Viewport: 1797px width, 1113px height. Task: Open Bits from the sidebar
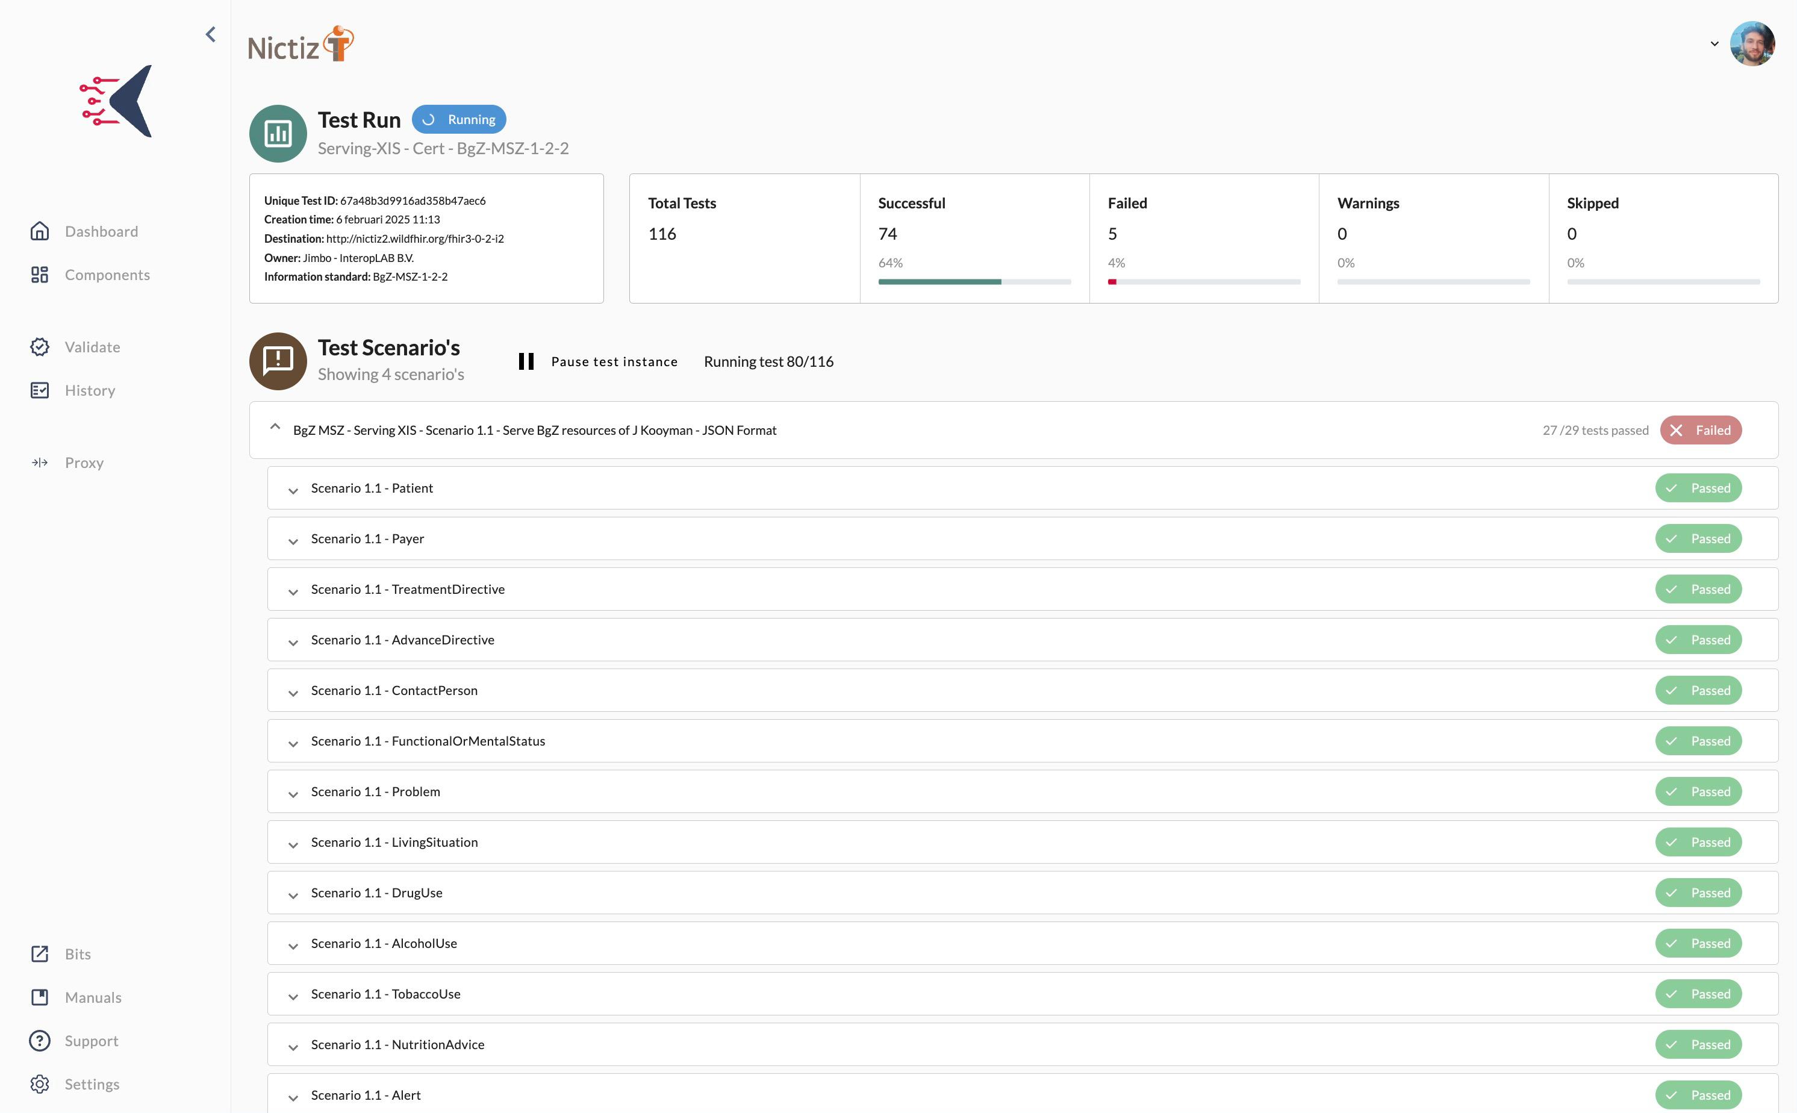(x=76, y=953)
